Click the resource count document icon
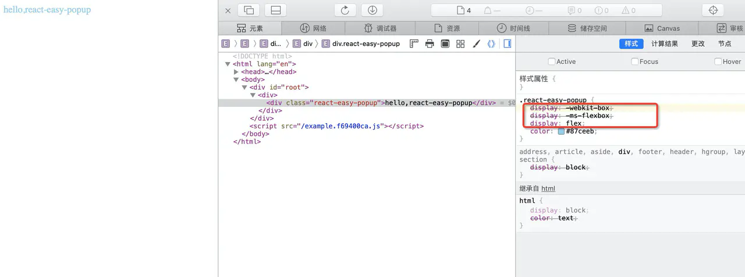This screenshot has width=745, height=277. (x=464, y=10)
